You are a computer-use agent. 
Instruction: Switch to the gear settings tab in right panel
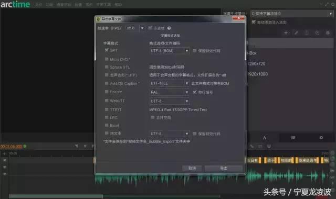[x=321, y=138]
